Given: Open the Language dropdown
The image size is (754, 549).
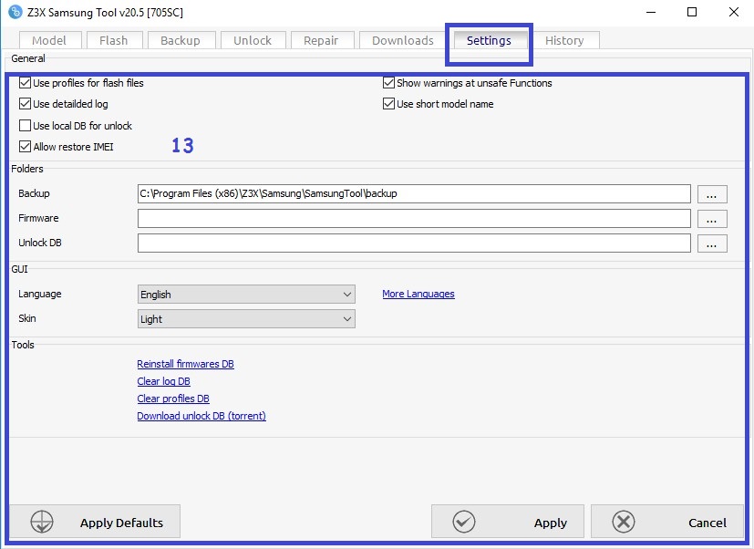Looking at the screenshot, I should (246, 294).
